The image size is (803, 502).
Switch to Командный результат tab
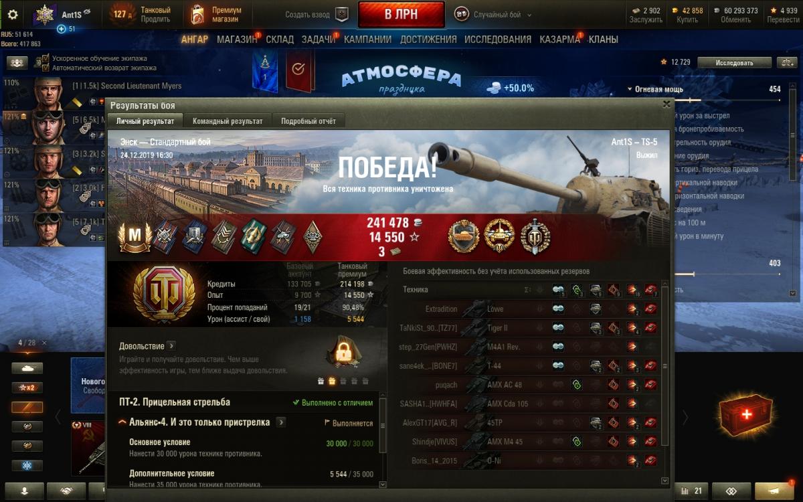228,121
